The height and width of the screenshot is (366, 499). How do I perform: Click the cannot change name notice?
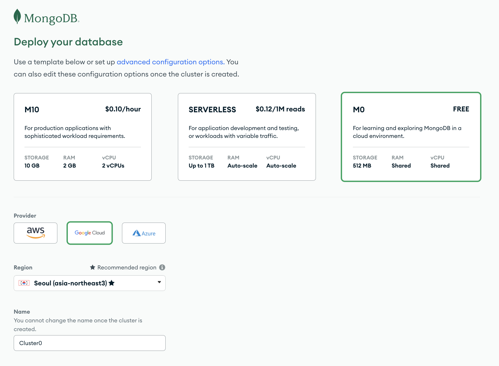click(78, 325)
